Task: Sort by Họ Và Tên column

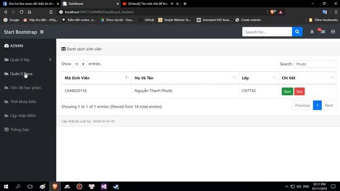Action: click(x=185, y=78)
